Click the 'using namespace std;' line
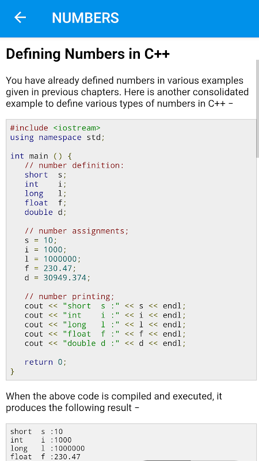 click(57, 137)
